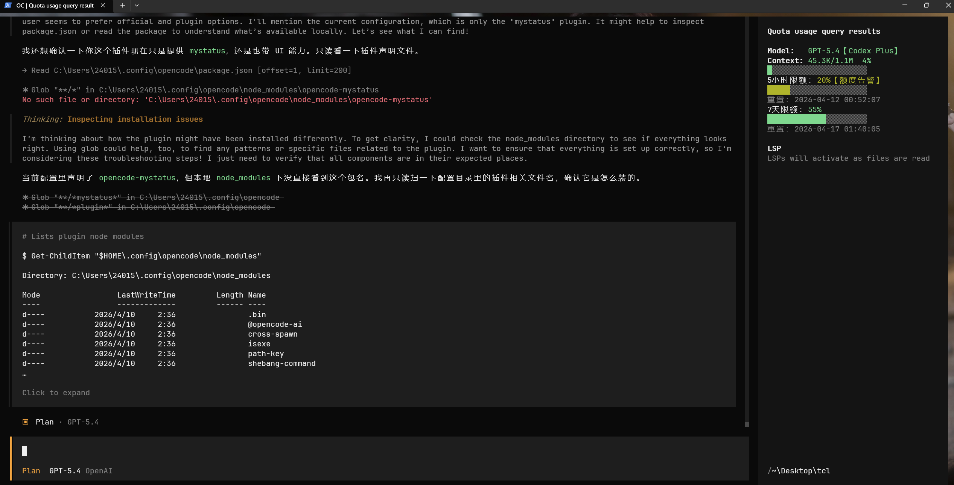Click context value '45.3K/1.1M'
This screenshot has height=485, width=954.
coord(831,60)
